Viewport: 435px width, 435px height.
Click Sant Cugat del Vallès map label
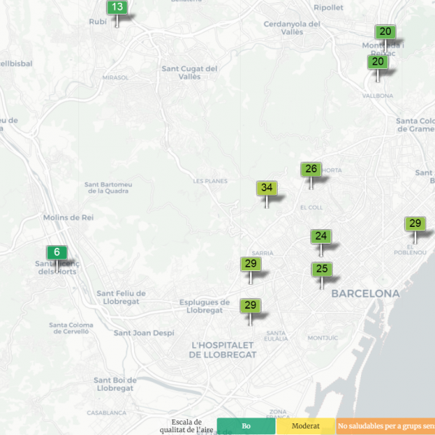(x=189, y=72)
